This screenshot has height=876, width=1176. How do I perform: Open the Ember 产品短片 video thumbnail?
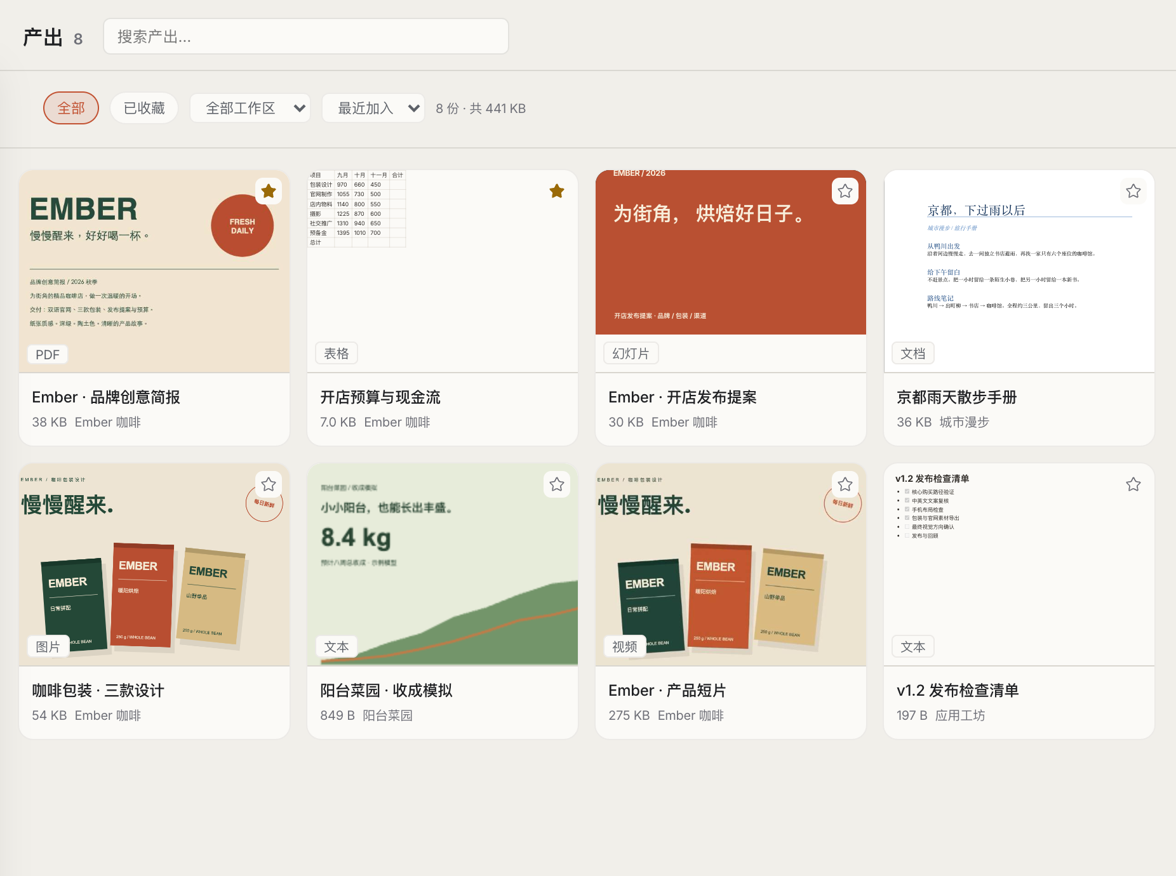click(731, 564)
